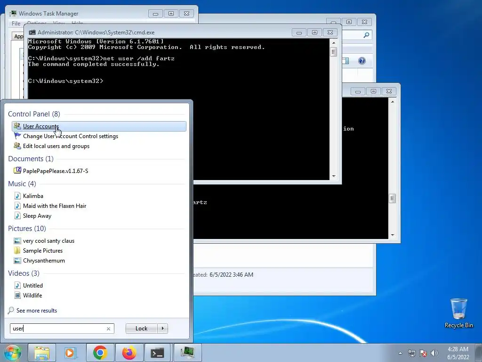
Task: Click the front cmd window scrollbar thumb
Action: coord(334,52)
